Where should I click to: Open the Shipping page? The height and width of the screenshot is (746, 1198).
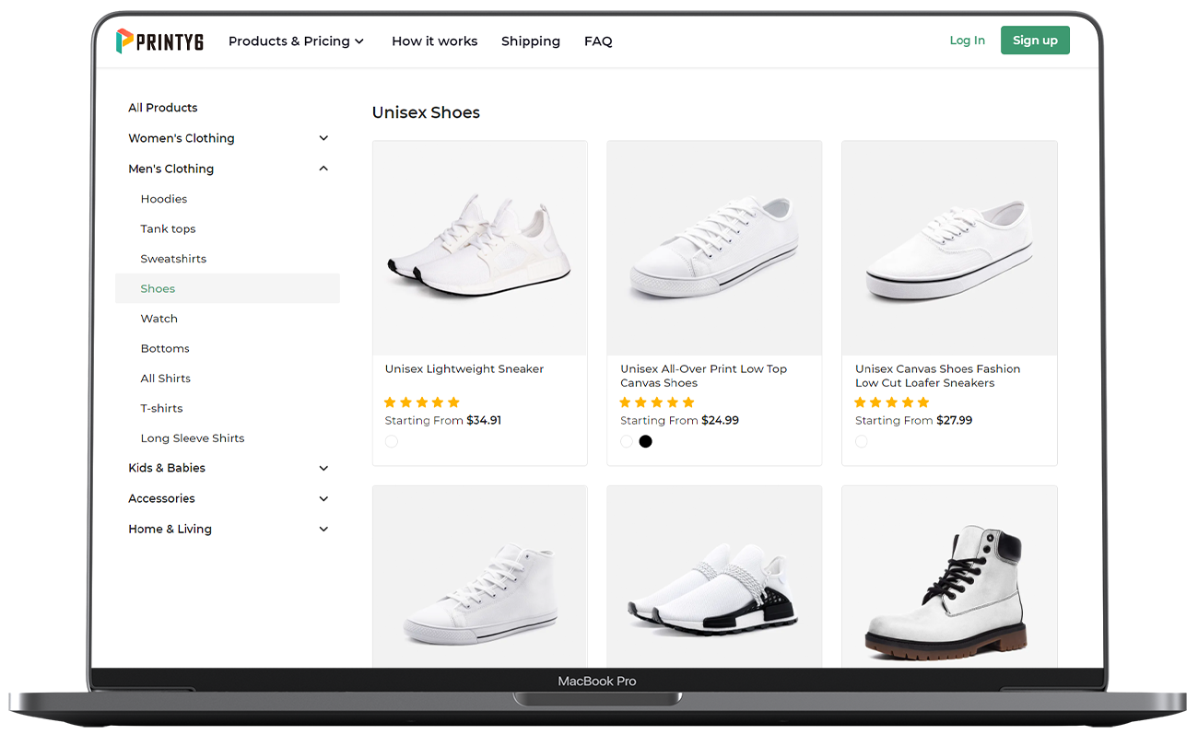pos(531,41)
